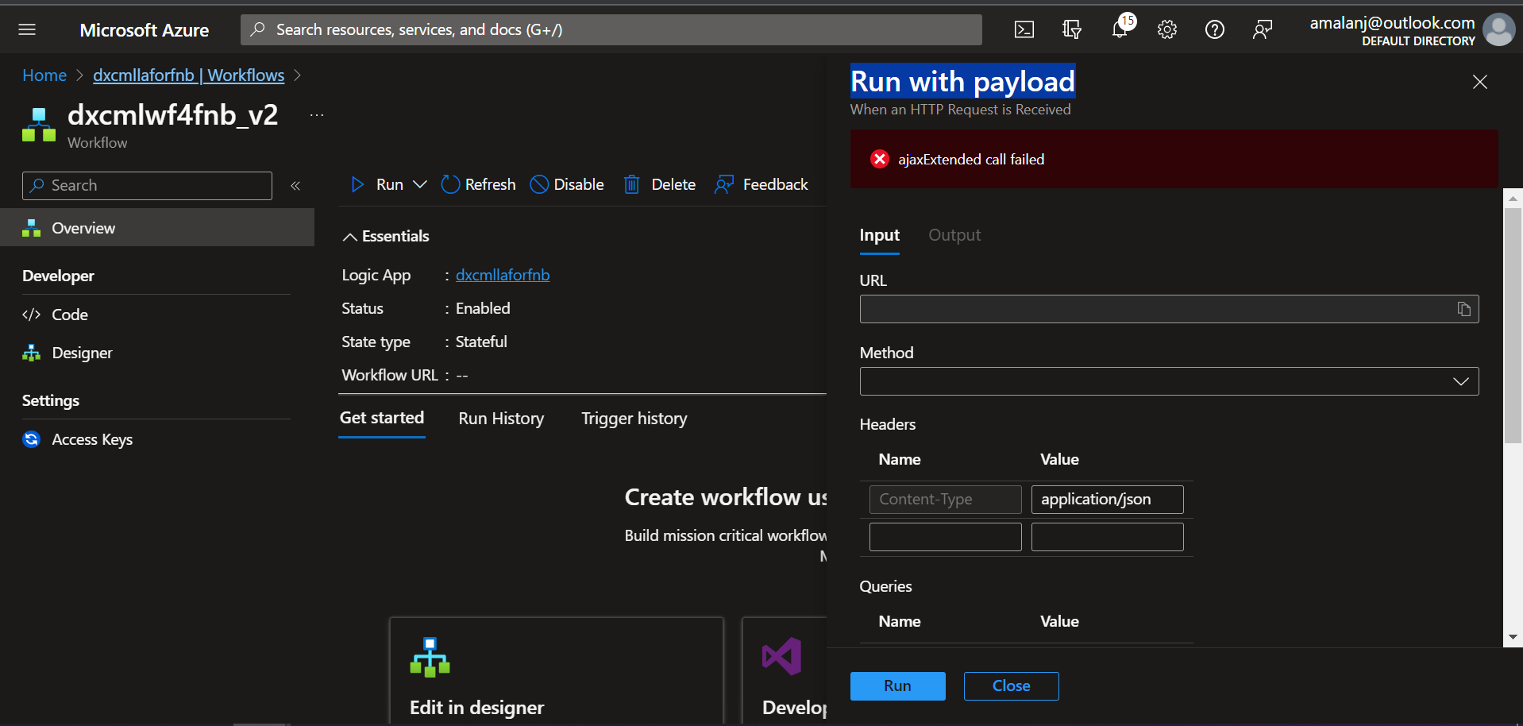The width and height of the screenshot is (1523, 726).
Task: Open the Method dropdown
Action: click(x=1169, y=381)
